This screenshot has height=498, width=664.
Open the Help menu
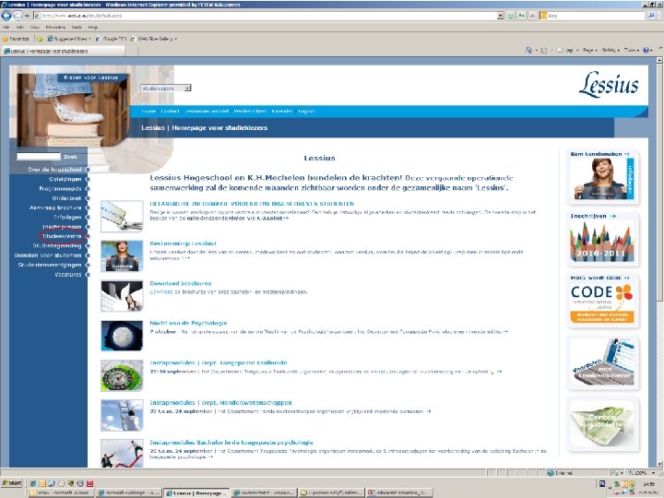pyautogui.click(x=93, y=27)
